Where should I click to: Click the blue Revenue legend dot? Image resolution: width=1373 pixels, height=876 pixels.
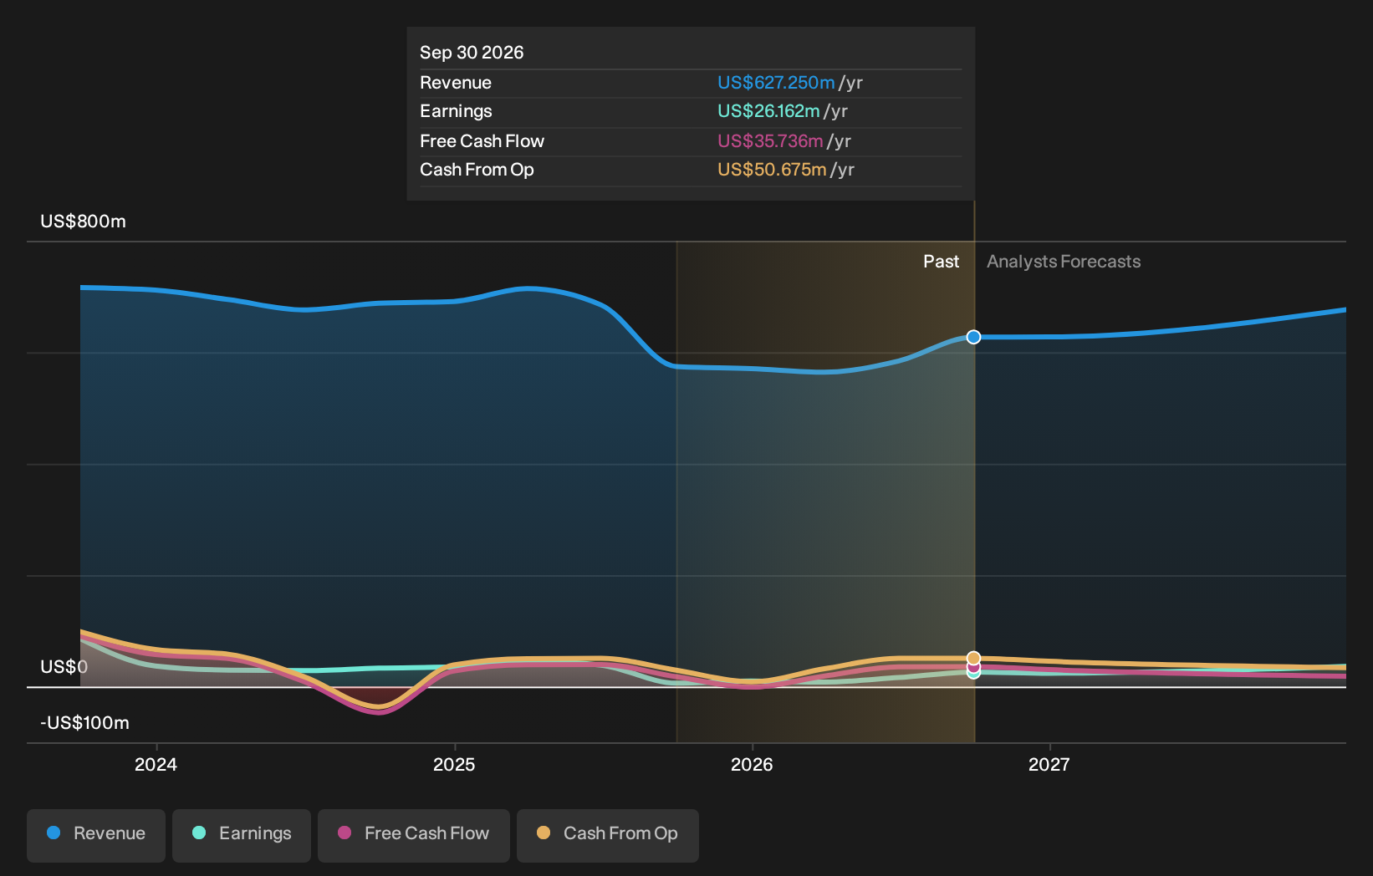54,833
